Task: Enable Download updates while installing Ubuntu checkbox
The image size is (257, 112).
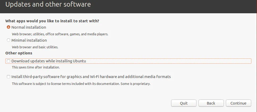Action: click(9, 61)
